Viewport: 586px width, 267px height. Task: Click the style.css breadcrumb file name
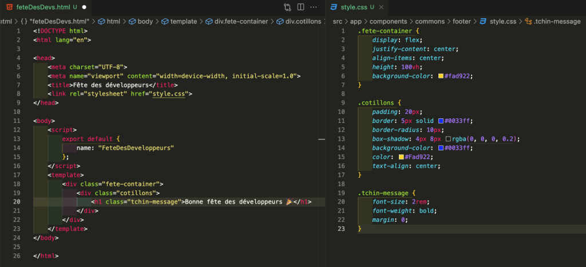[503, 21]
